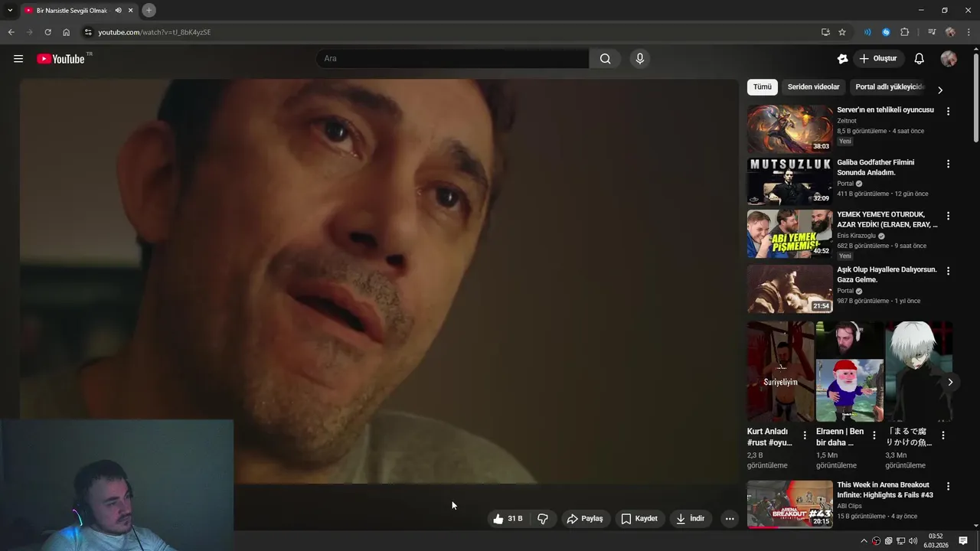Install app icon in address bar
Image resolution: width=980 pixels, height=551 pixels.
(x=825, y=32)
